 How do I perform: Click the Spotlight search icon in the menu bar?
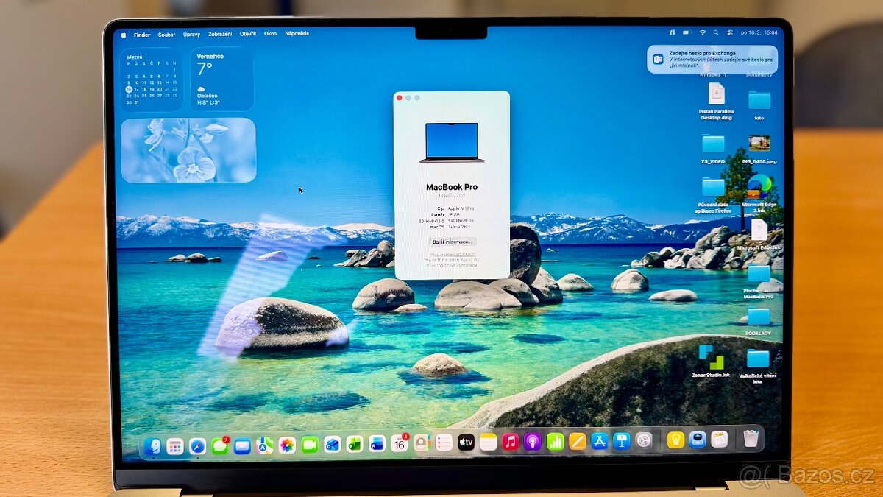(716, 32)
